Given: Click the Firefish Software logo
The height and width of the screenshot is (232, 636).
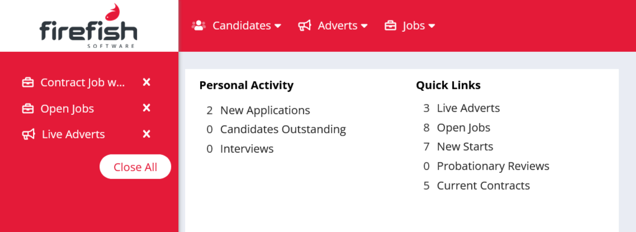Looking at the screenshot, I should pyautogui.click(x=88, y=26).
